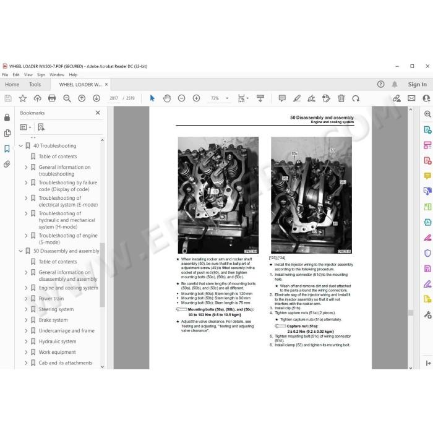
Task: Open the attachments paperclip panel
Action: [x=7, y=165]
